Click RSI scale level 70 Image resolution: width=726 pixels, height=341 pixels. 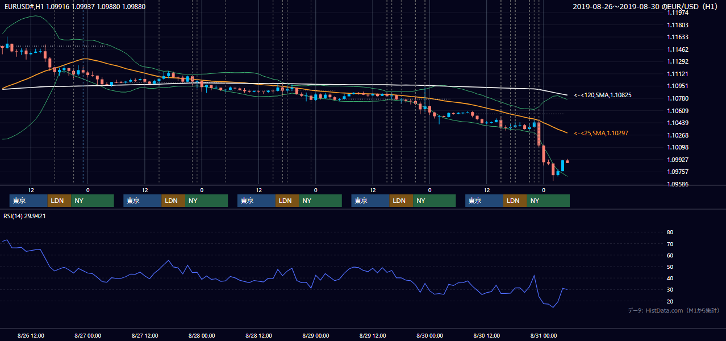click(x=670, y=244)
